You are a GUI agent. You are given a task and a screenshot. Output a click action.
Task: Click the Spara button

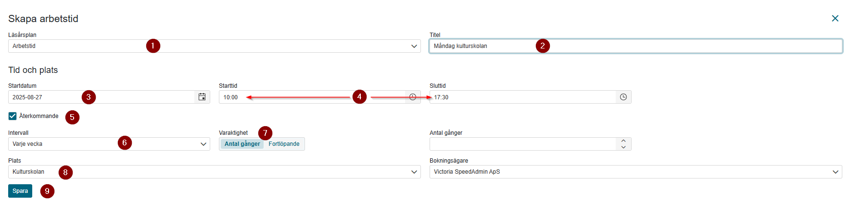click(x=20, y=191)
